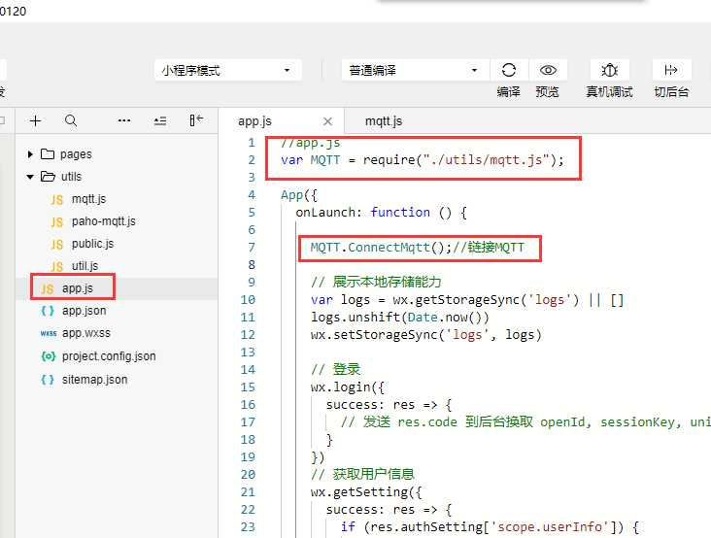Click the collapse-all folders icon
This screenshot has width=711, height=538.
(160, 121)
